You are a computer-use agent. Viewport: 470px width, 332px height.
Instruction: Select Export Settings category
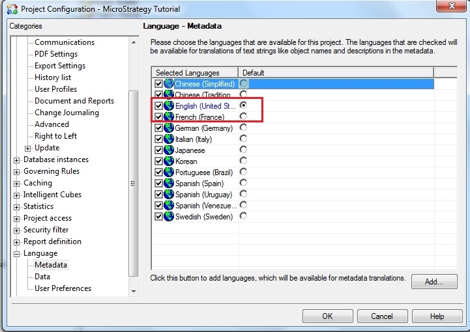pyautogui.click(x=60, y=66)
